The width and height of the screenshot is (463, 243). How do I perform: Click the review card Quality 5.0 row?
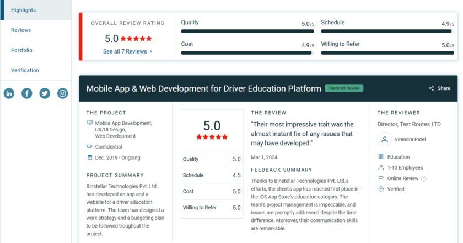tap(212, 159)
